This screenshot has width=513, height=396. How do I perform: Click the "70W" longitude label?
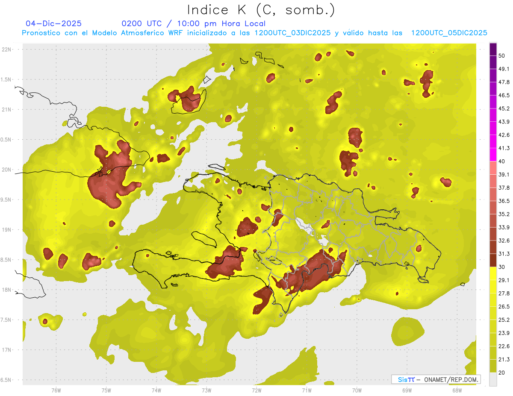(x=357, y=390)
